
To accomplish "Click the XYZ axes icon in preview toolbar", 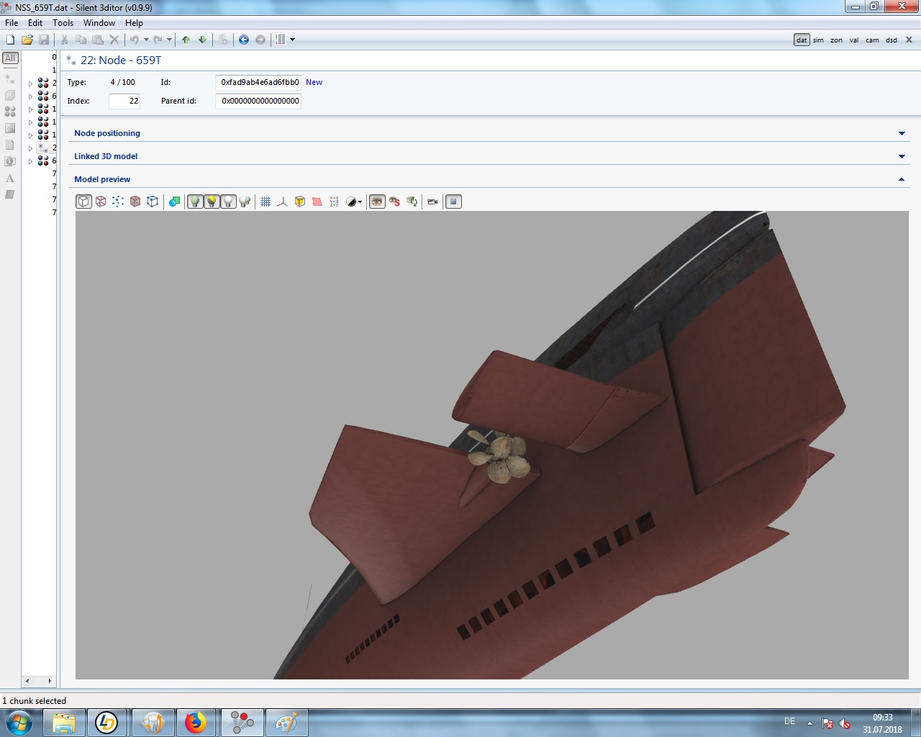I will [282, 202].
